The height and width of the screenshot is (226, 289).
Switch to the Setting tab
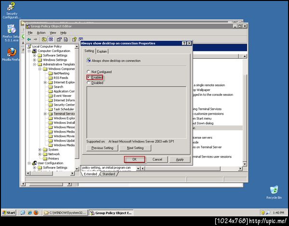[89, 51]
